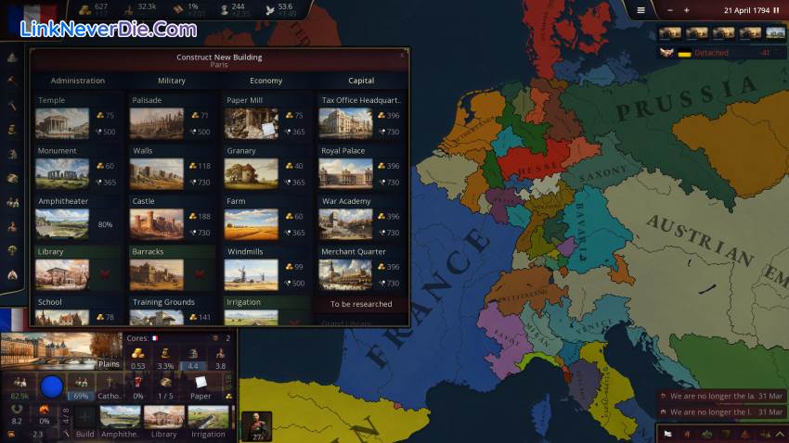This screenshot has width=789, height=443.
Task: Select the War Academy building
Action: click(345, 224)
